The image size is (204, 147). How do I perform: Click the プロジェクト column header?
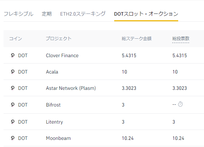[x=59, y=39]
